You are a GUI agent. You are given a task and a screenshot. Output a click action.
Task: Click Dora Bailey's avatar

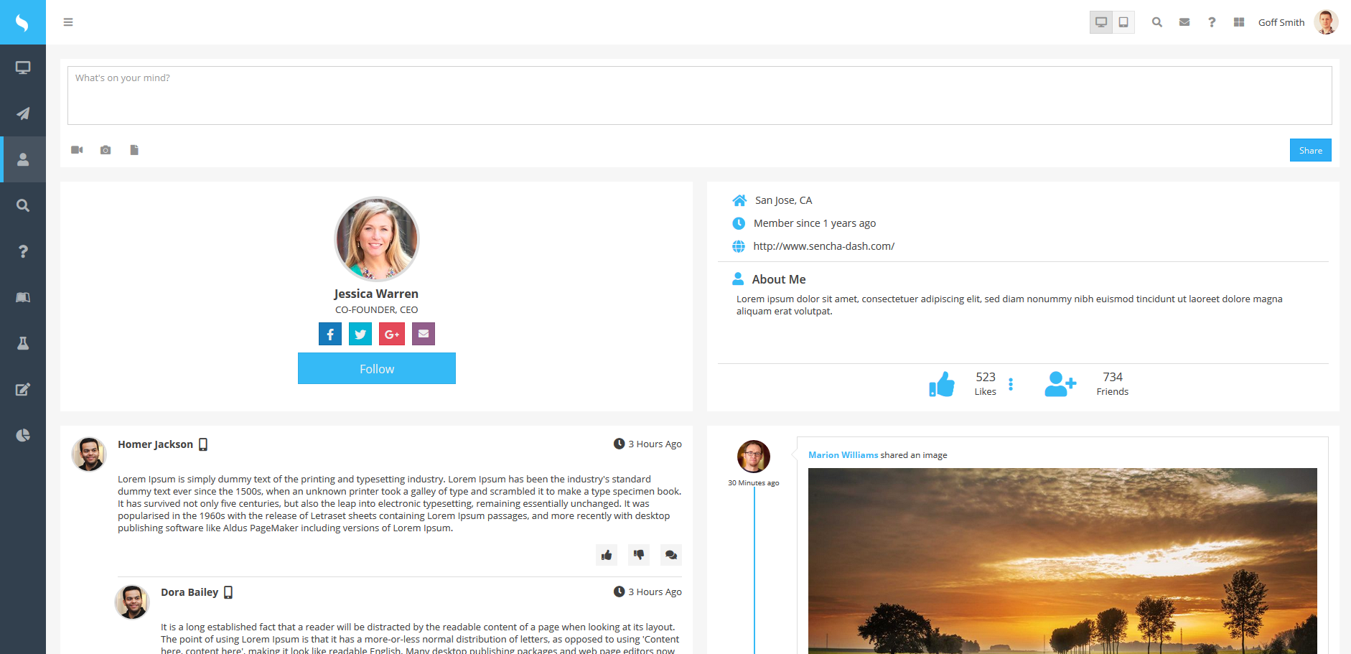pos(132,602)
